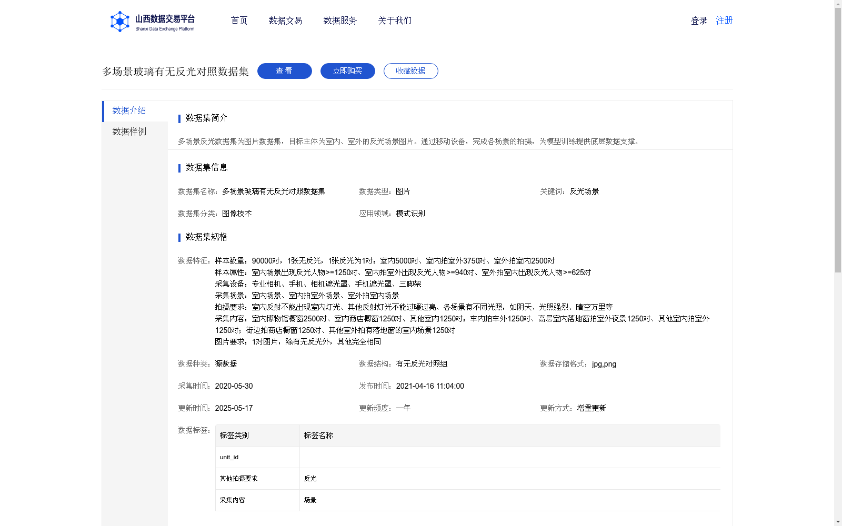Select the 数据介绍 sidebar tab
Viewport: 842px width, 526px height.
click(x=135, y=111)
